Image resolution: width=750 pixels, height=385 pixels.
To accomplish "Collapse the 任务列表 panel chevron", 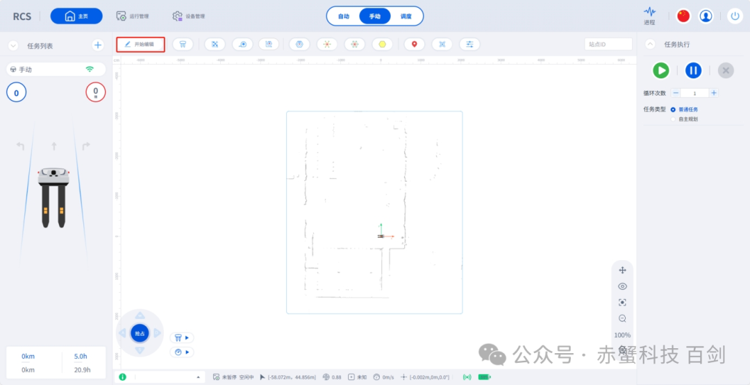I will tap(13, 46).
